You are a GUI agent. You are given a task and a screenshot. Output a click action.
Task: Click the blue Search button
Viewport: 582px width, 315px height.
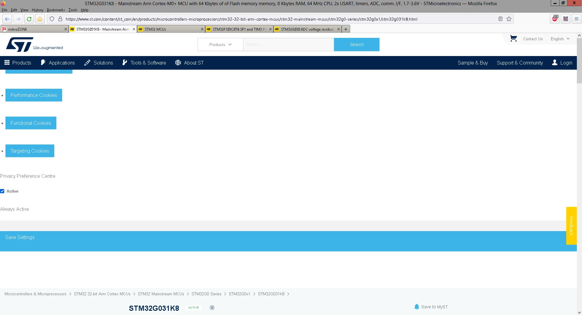pyautogui.click(x=356, y=45)
